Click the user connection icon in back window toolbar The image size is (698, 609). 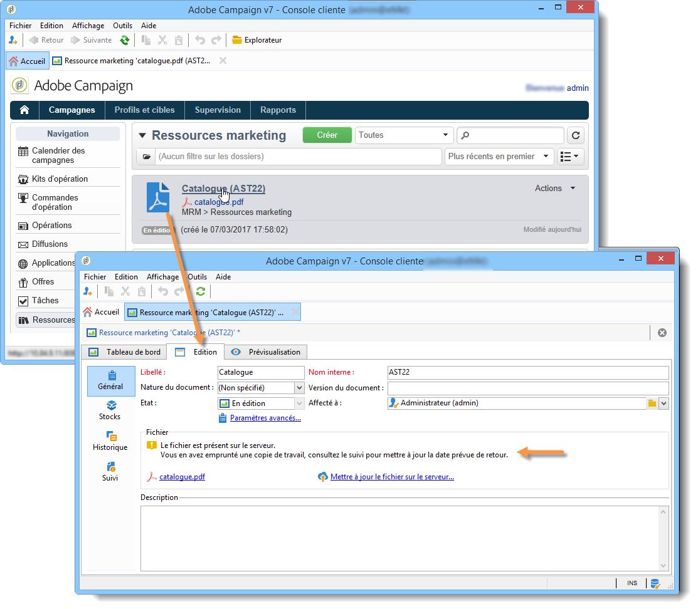(x=13, y=40)
